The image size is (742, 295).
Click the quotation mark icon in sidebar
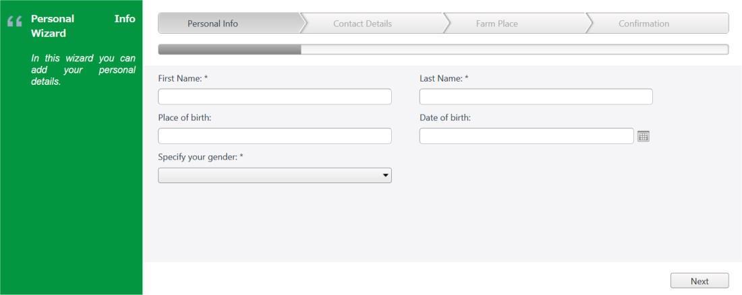click(15, 22)
